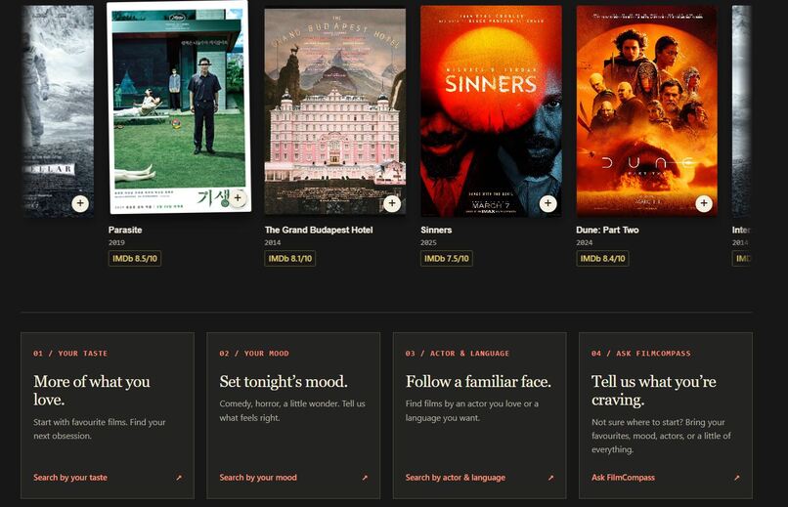Click the 01 / YOUR TASTE label

(x=70, y=354)
